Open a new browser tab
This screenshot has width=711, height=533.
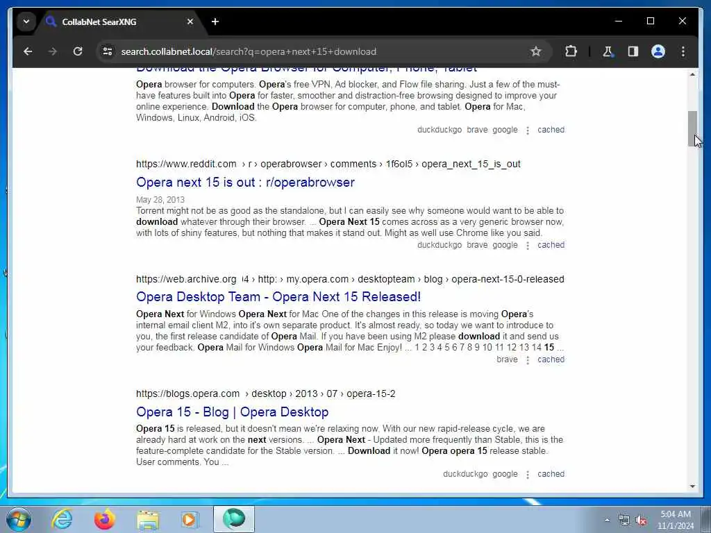tap(215, 22)
